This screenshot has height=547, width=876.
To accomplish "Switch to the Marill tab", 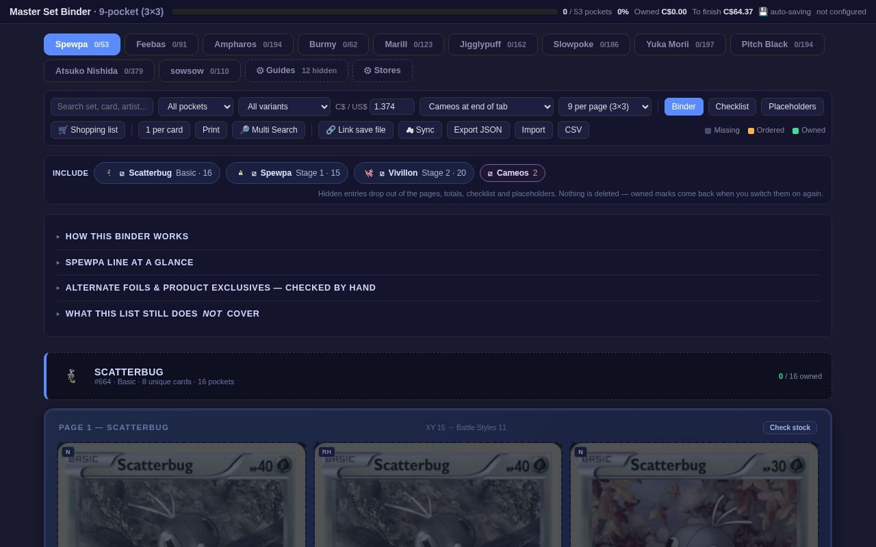I will pyautogui.click(x=409, y=44).
